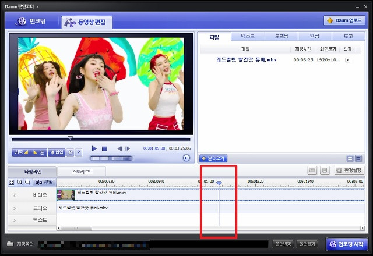
Task: Open the 오프닝 panel tab
Action: point(281,36)
